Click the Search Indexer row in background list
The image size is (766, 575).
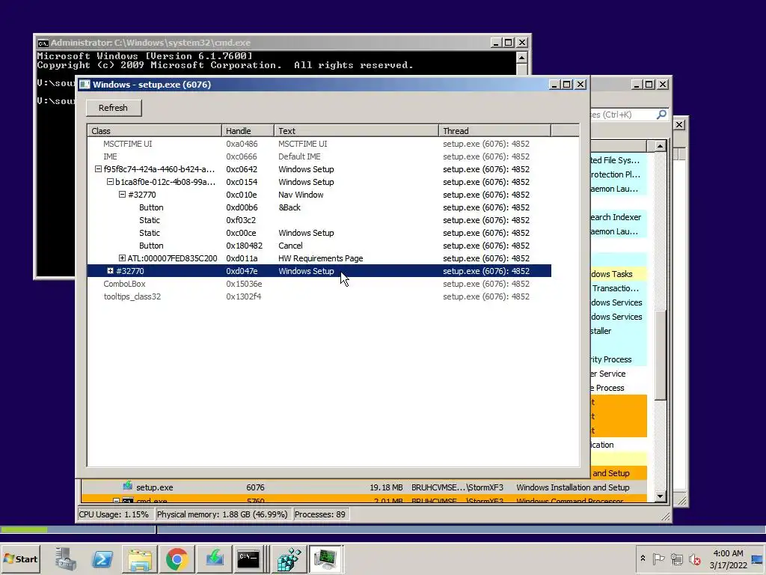pos(619,217)
